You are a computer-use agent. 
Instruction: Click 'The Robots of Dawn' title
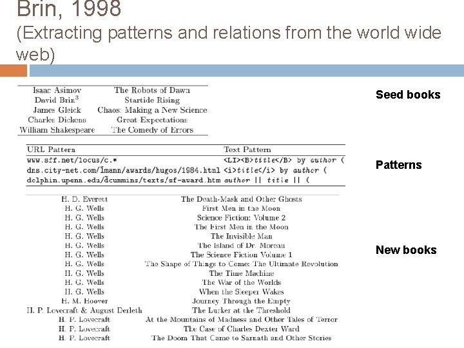(152, 90)
